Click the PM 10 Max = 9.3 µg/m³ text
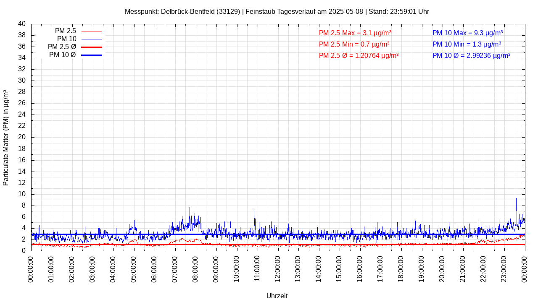 tap(467, 33)
